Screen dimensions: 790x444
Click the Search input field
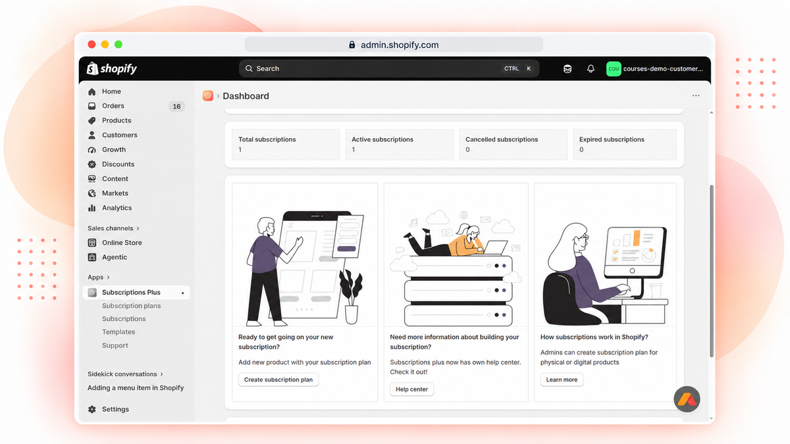pyautogui.click(x=389, y=68)
